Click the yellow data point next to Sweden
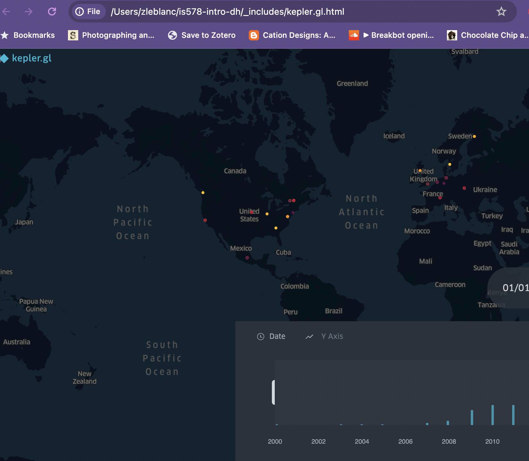The image size is (529, 461). pyautogui.click(x=474, y=137)
